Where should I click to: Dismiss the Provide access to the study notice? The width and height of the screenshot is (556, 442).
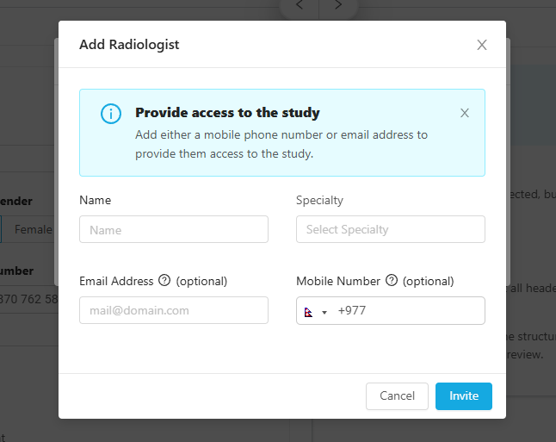pyautogui.click(x=465, y=113)
